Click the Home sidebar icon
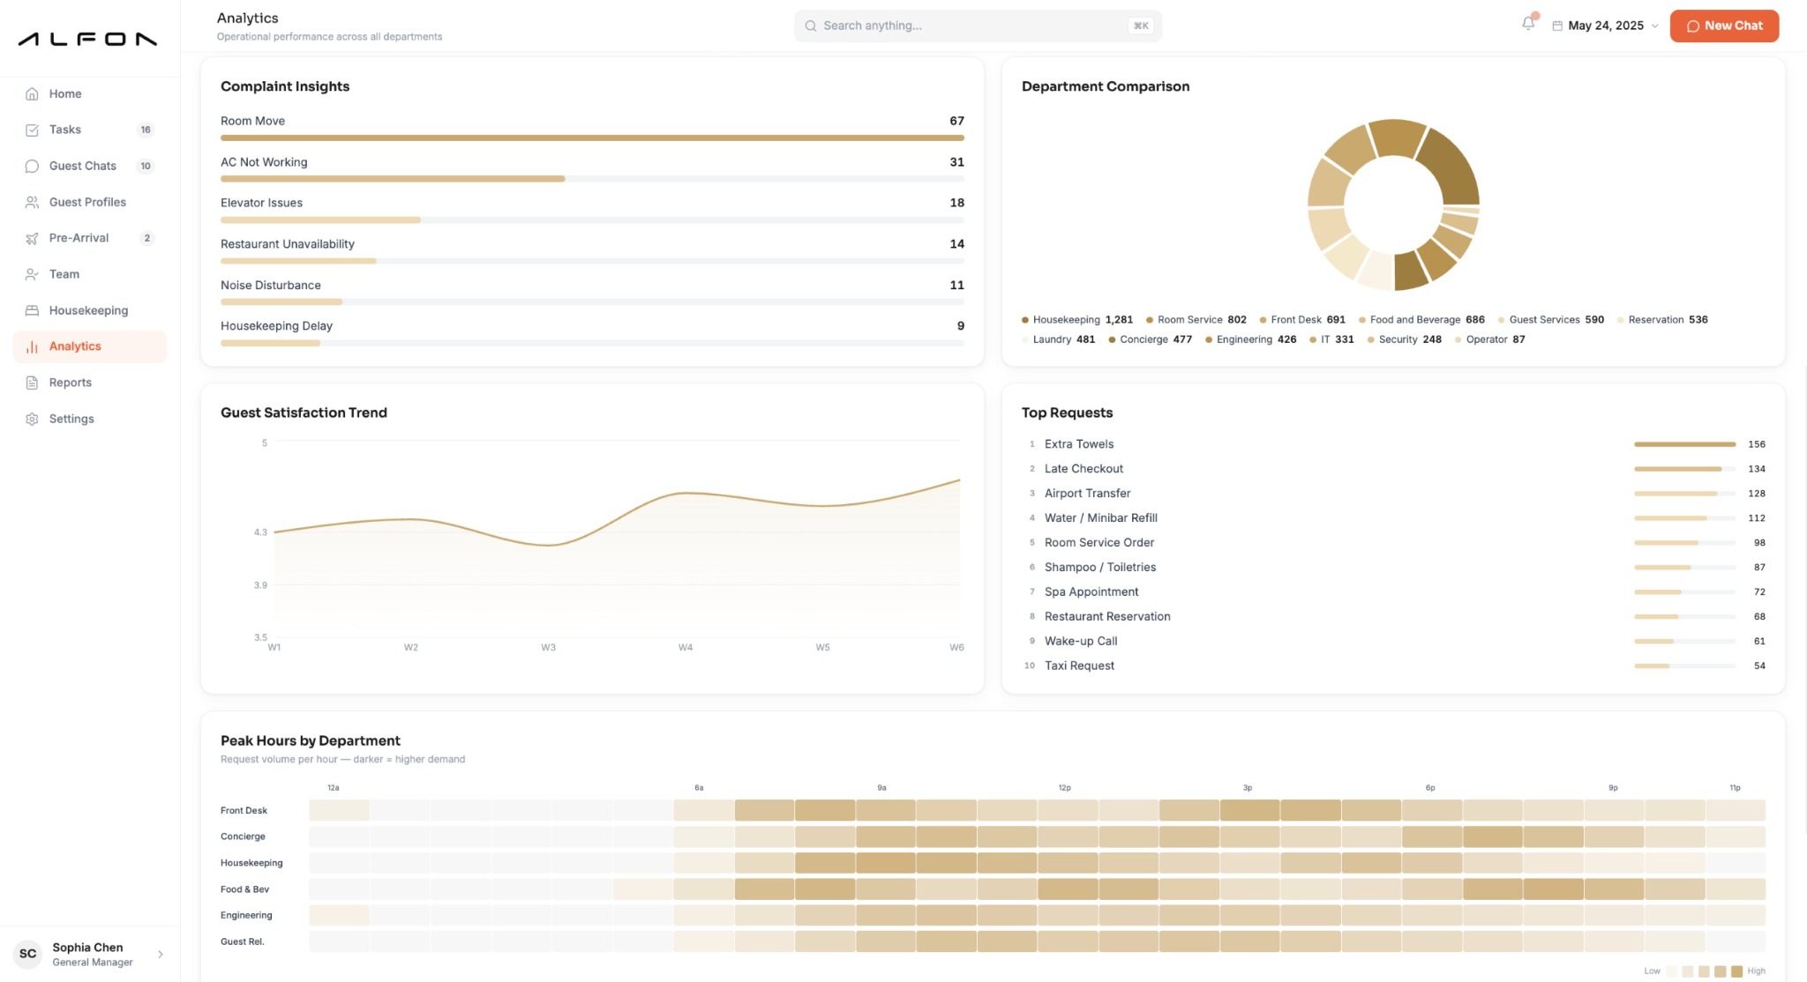This screenshot has width=1807, height=982. 32,93
